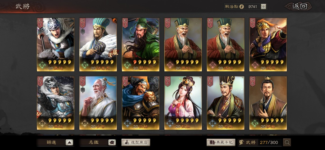Click the plus icon beside 戰法點

pos(263,6)
